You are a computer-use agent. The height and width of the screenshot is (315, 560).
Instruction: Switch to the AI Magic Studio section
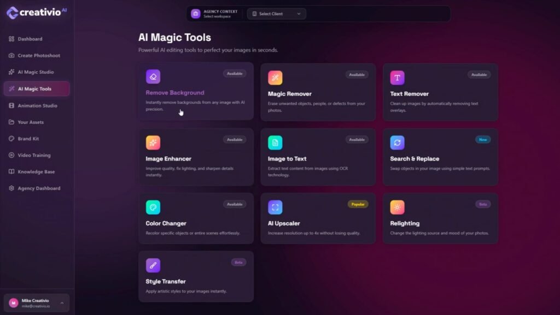point(33,72)
